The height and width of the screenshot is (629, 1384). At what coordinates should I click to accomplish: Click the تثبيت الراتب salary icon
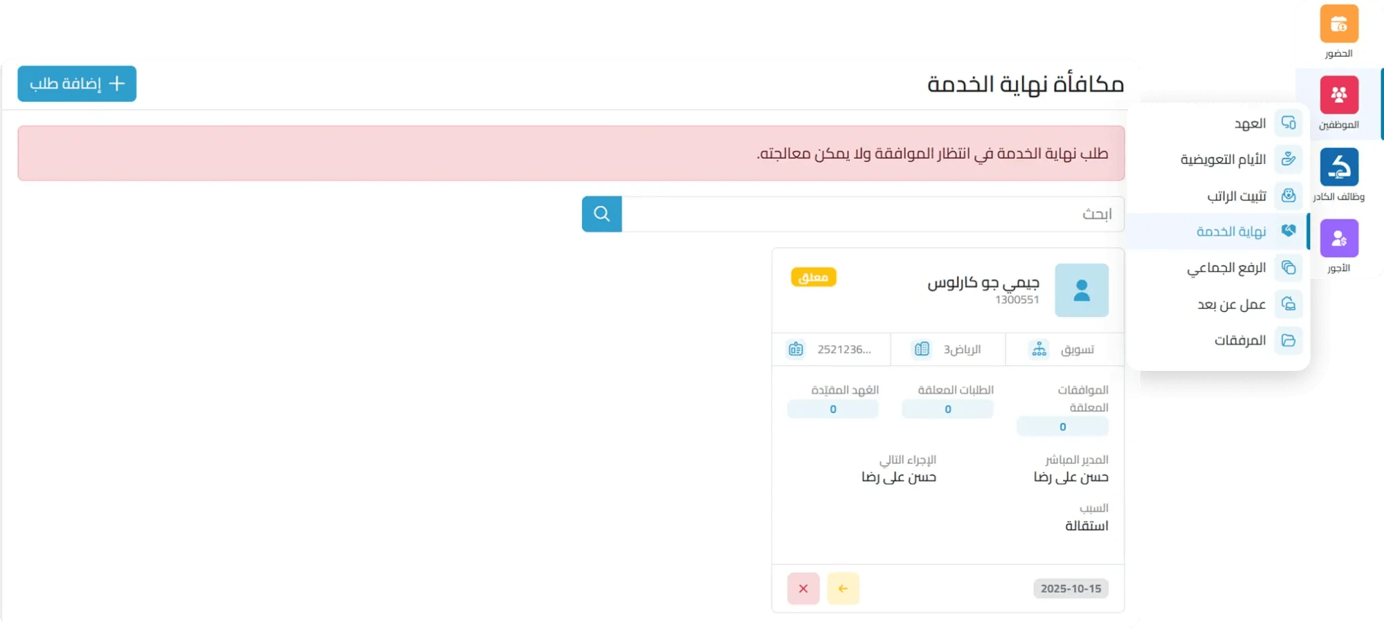(x=1288, y=196)
